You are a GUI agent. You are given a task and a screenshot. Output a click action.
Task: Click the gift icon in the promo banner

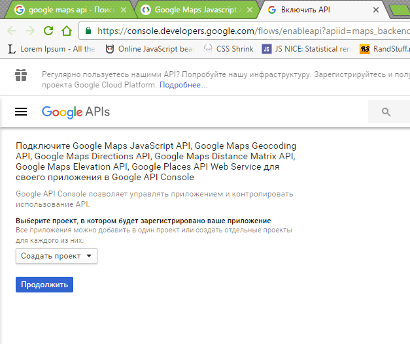[x=21, y=75]
